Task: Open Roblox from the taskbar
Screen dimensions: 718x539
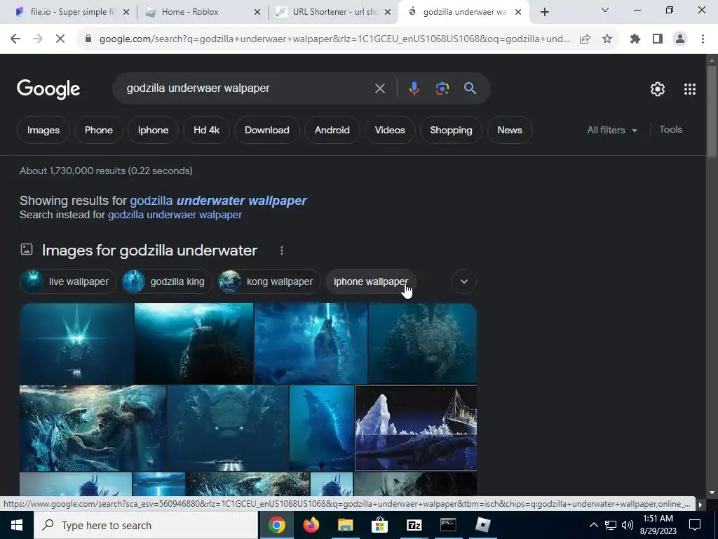Action: click(482, 525)
